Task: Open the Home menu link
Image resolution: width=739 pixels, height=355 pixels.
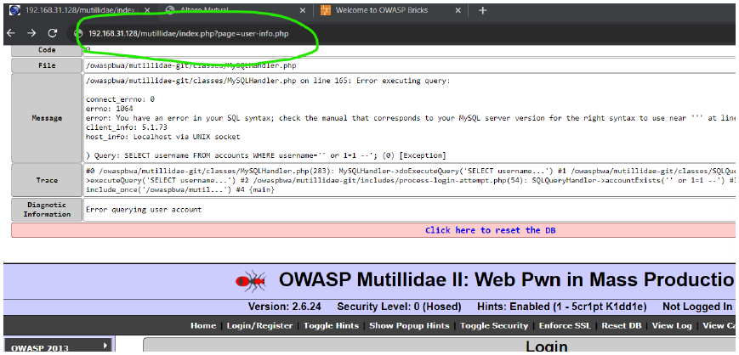Action: coord(202,326)
